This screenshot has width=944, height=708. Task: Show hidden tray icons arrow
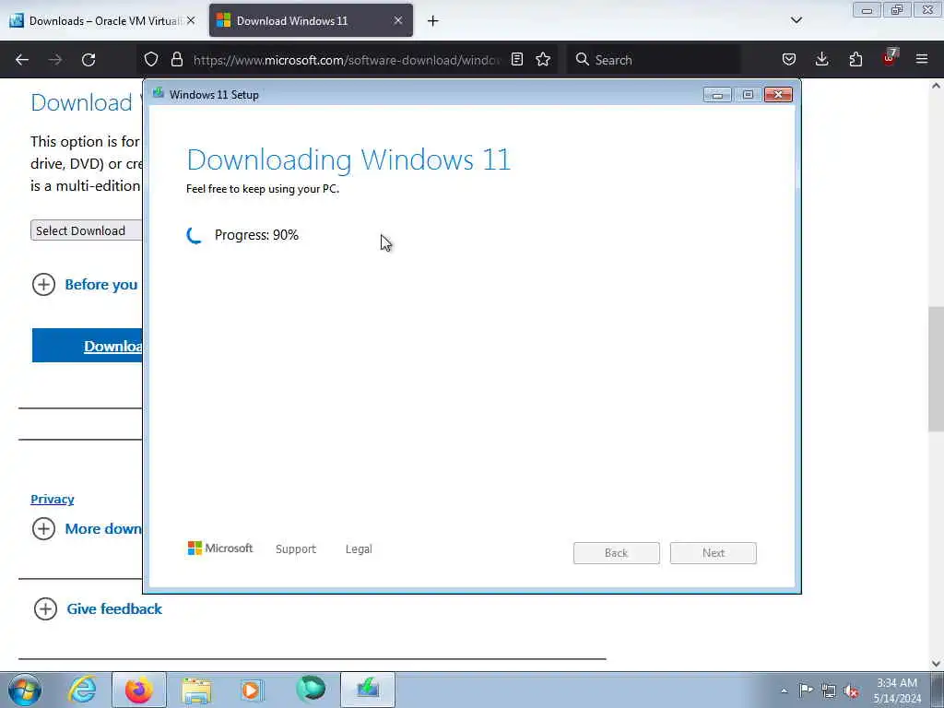[x=784, y=690]
